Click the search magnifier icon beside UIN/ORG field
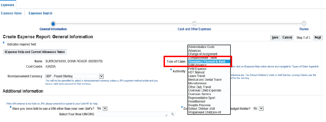This screenshot has width=326, height=122. tap(172, 114)
